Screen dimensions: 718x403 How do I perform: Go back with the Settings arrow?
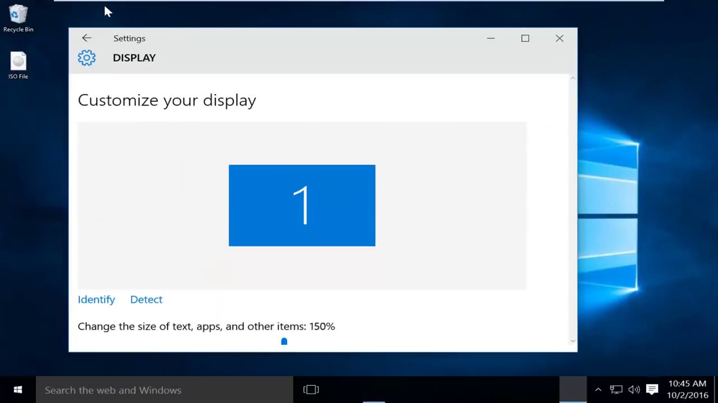point(86,38)
